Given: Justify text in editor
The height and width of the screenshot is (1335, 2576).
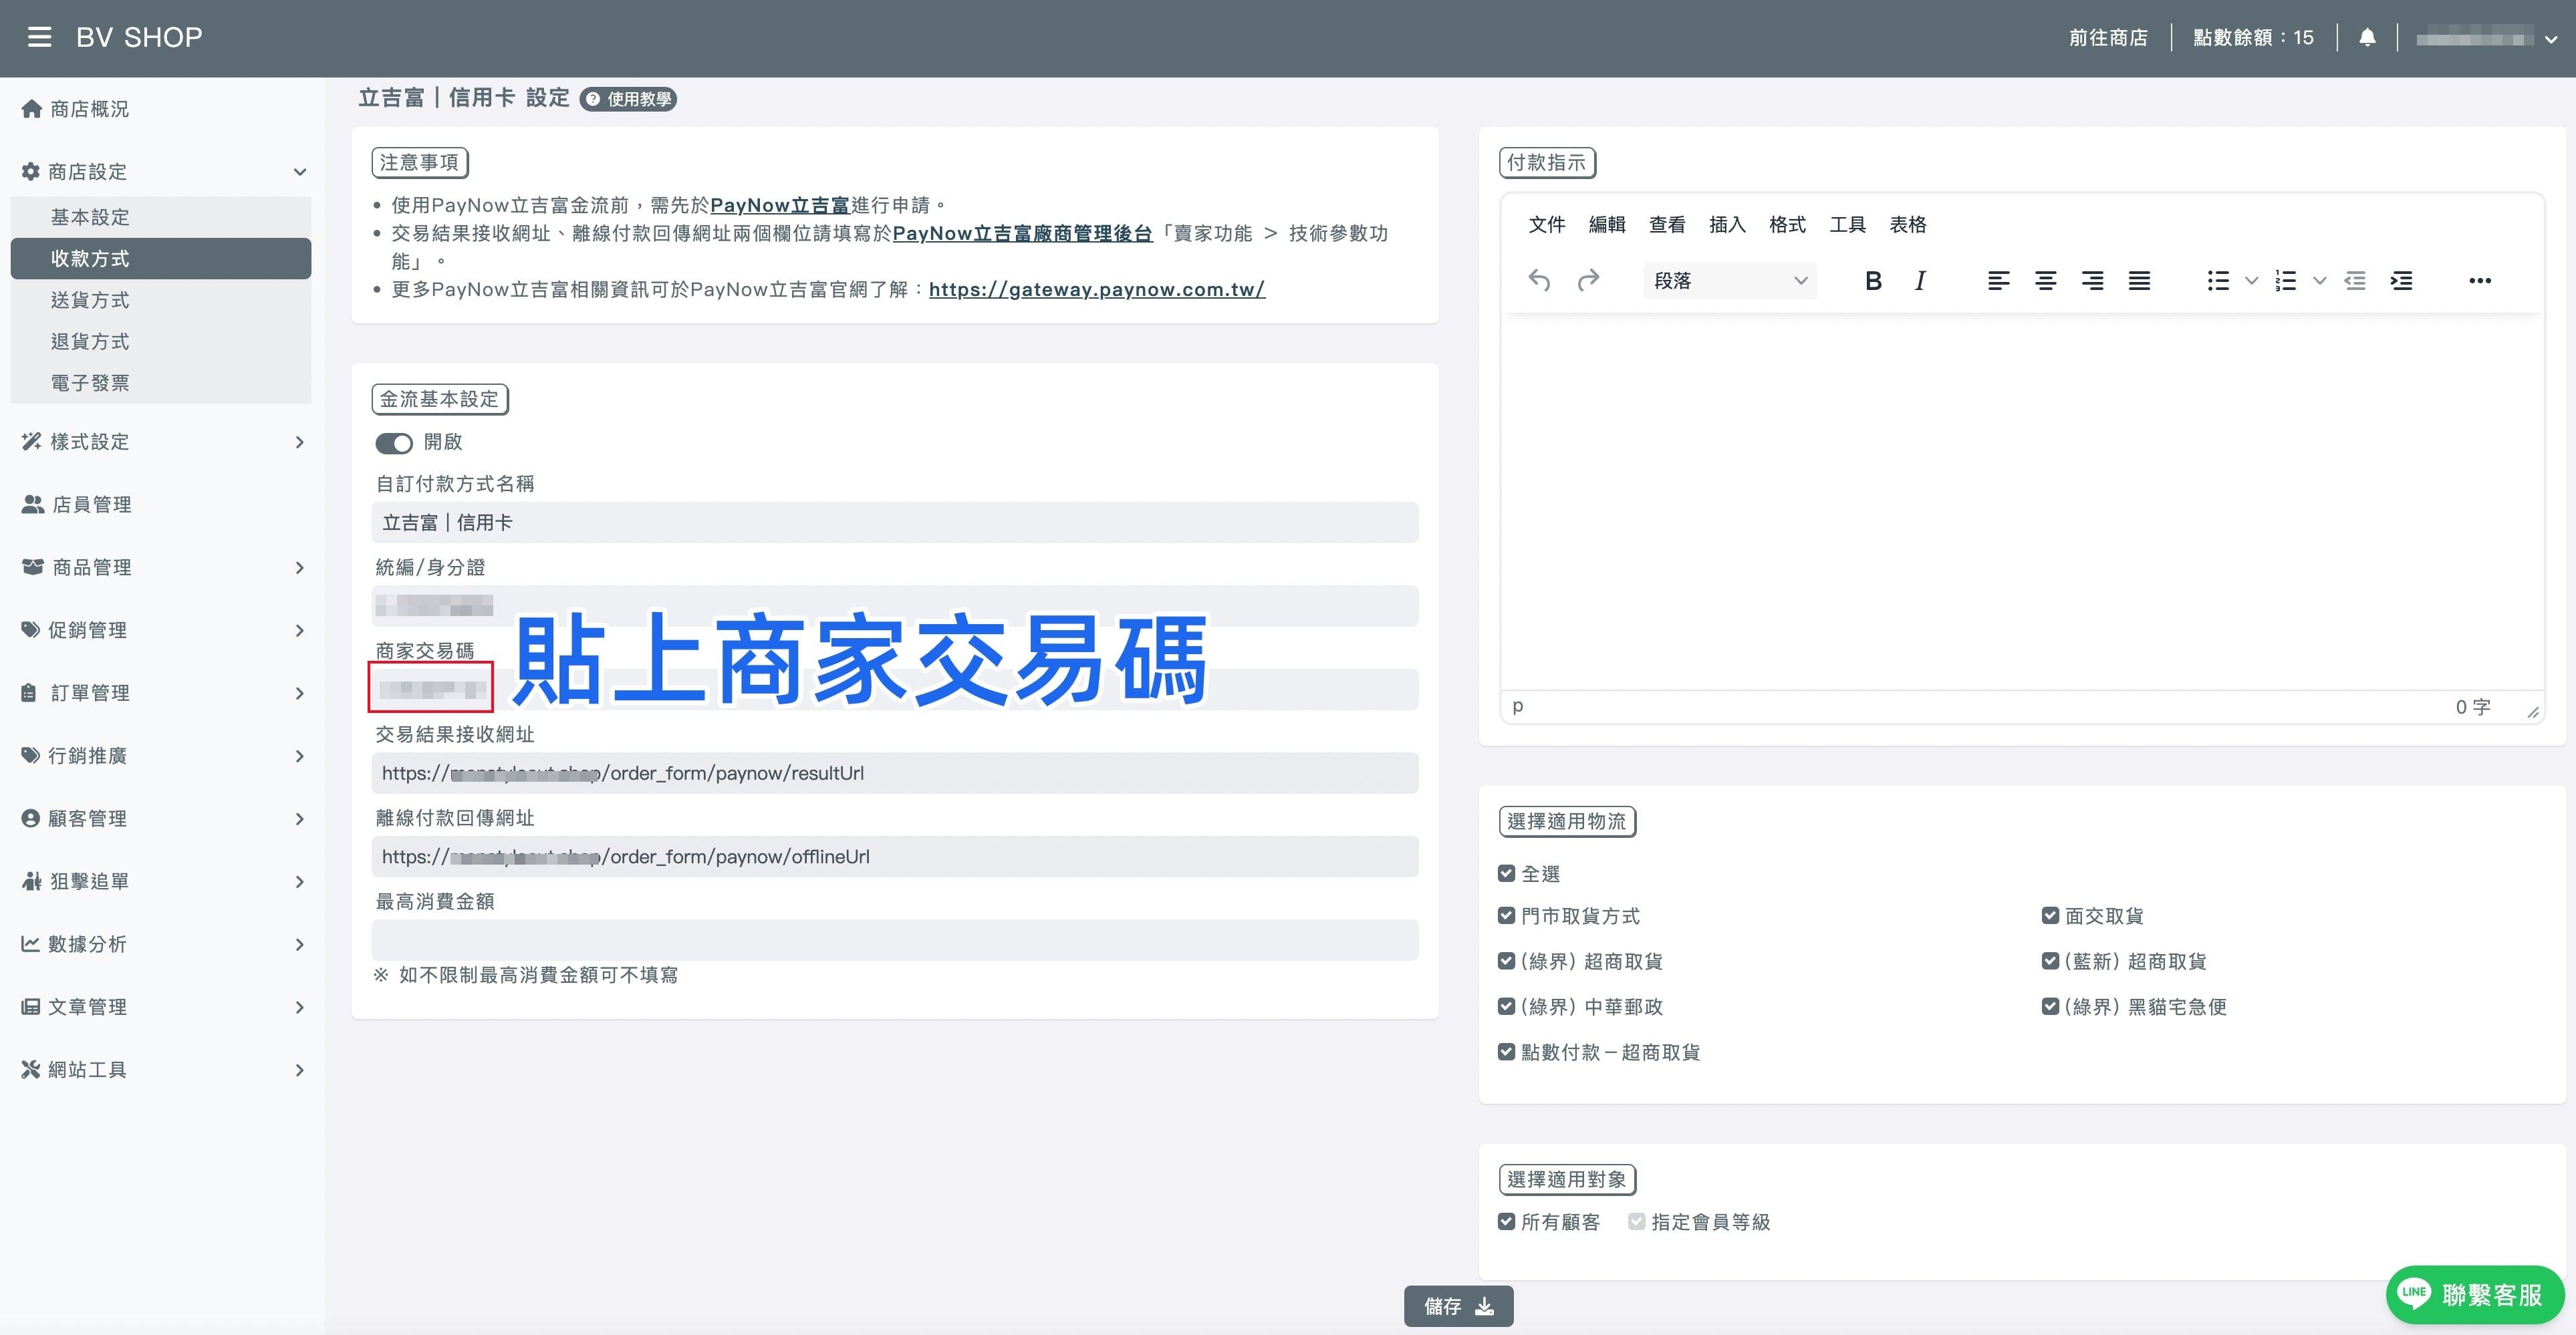Looking at the screenshot, I should tap(2139, 281).
